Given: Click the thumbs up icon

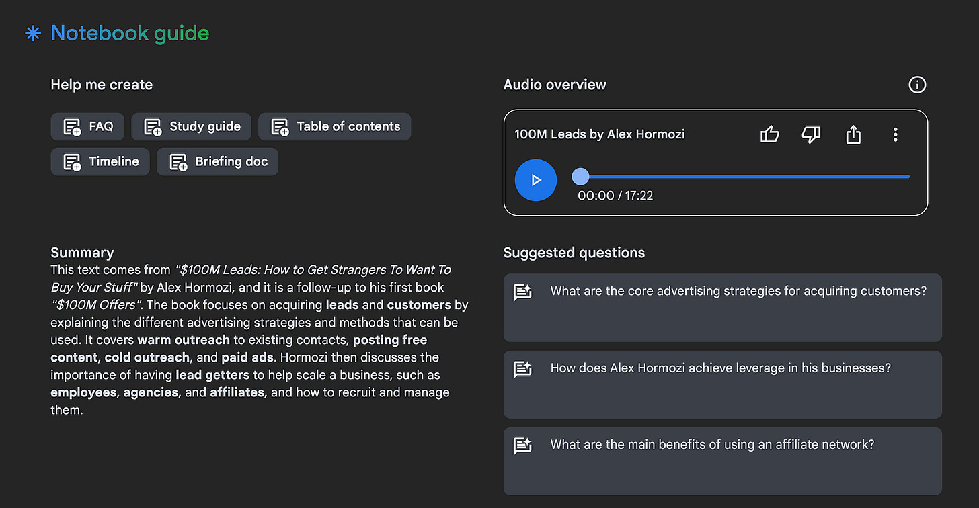Looking at the screenshot, I should point(769,134).
